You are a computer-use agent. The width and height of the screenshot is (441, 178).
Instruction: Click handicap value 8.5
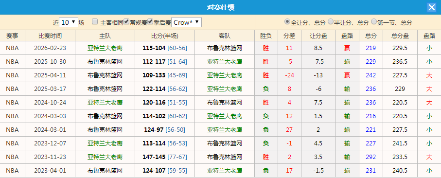point(318,48)
